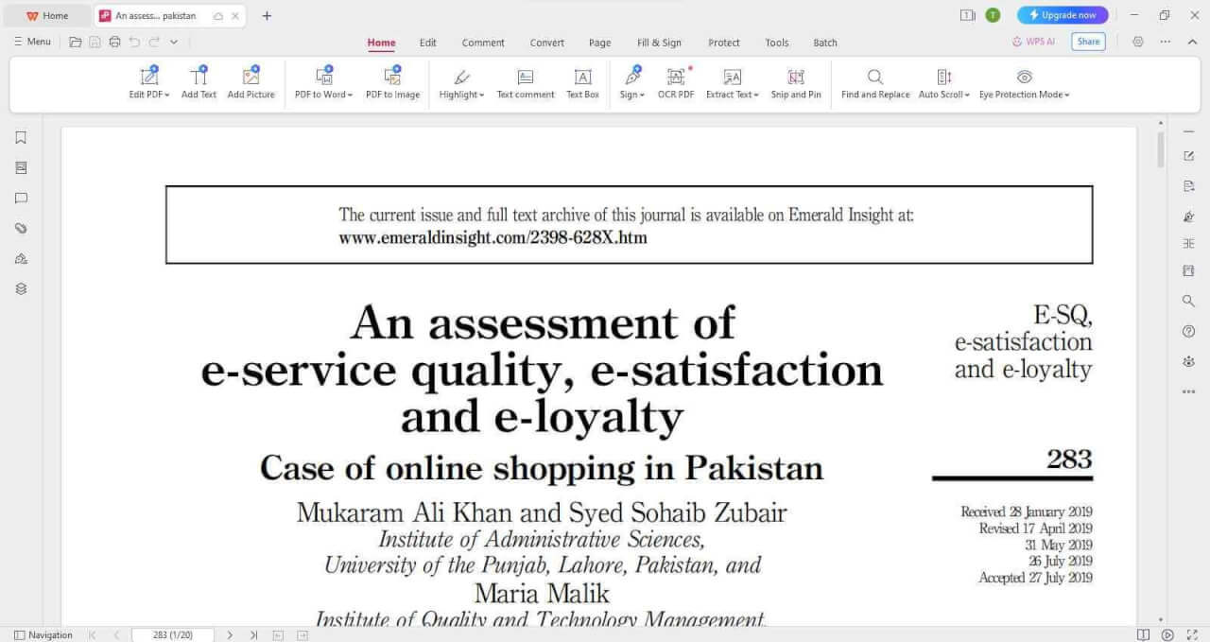
Task: Add Text to the document
Action: (x=199, y=83)
